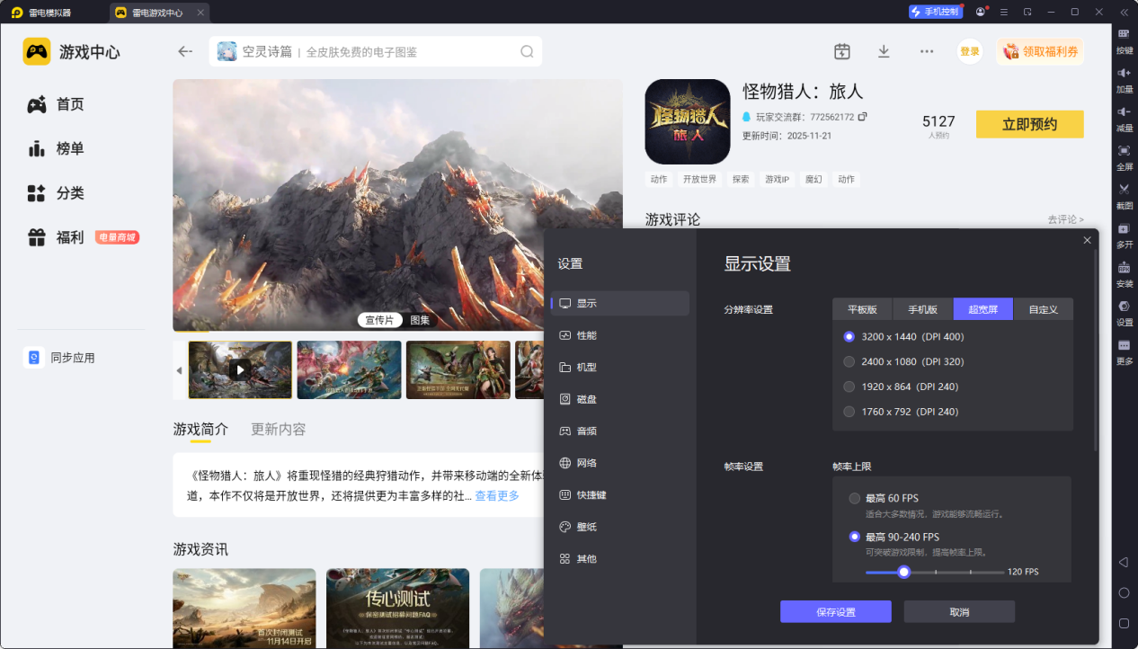Click the Android back triangle button

coord(1124,562)
